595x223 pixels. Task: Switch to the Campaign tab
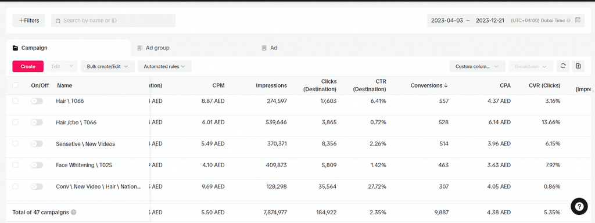(x=69, y=48)
